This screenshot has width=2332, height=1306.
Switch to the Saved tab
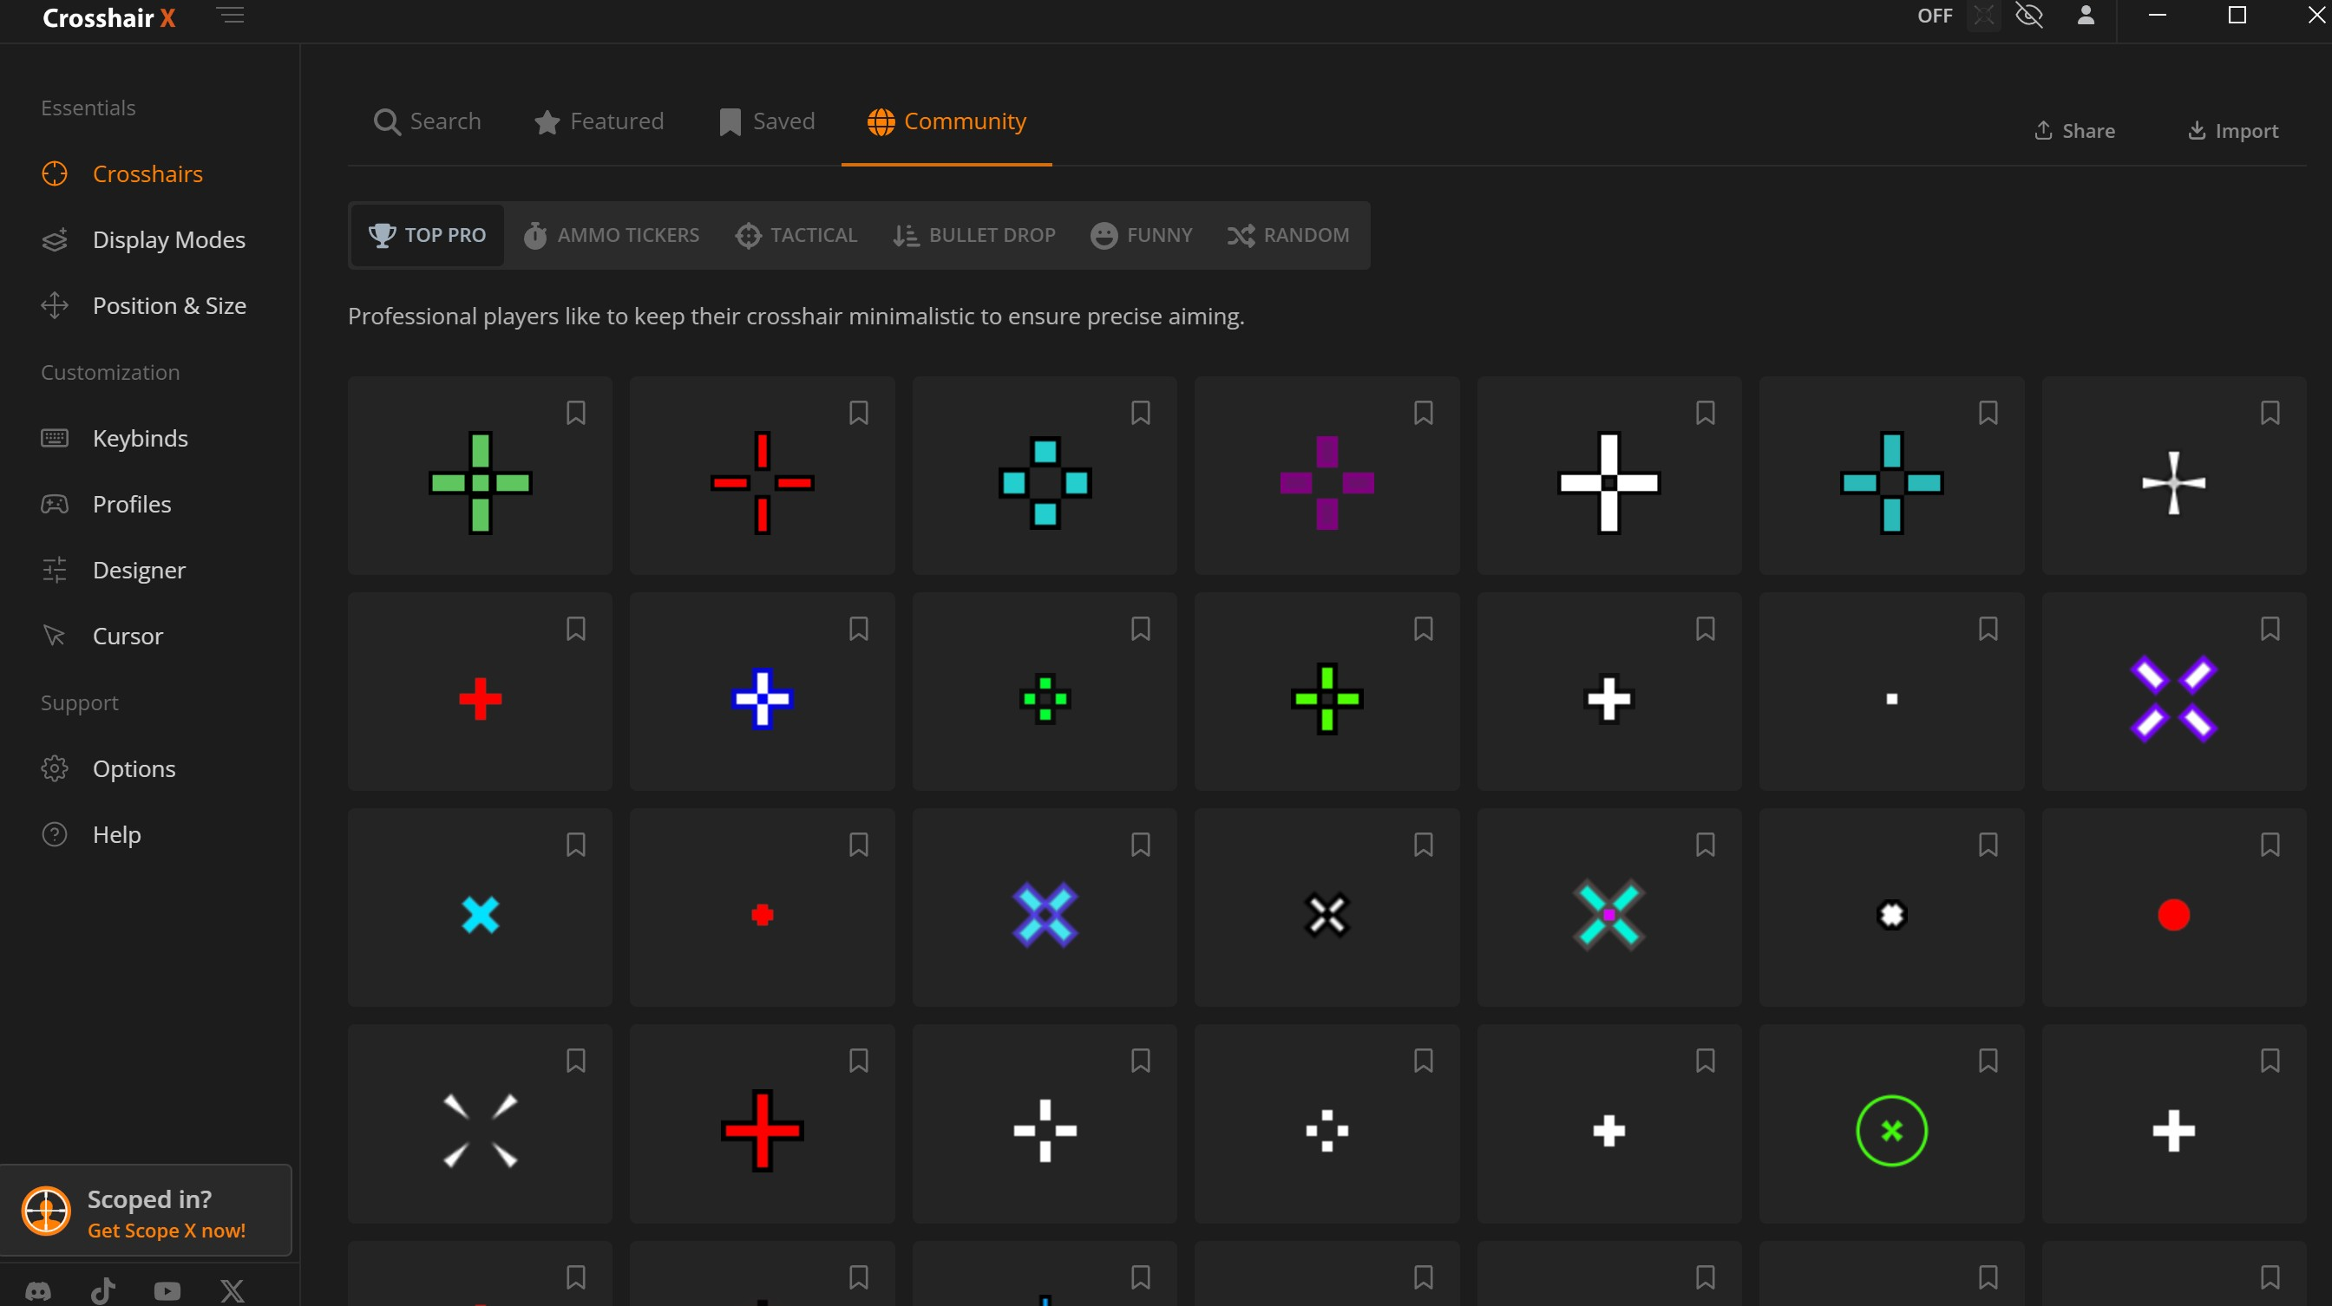point(767,121)
